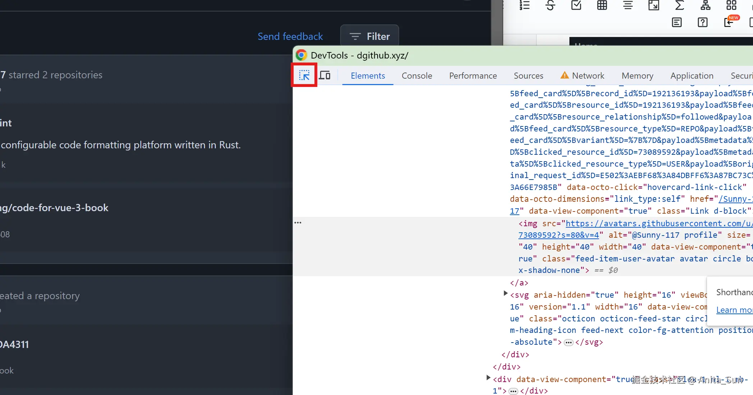The height and width of the screenshot is (395, 753).
Task: Open the Network tab
Action: click(588, 76)
